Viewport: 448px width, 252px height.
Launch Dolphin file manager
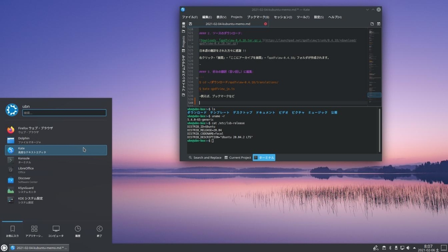[56, 140]
